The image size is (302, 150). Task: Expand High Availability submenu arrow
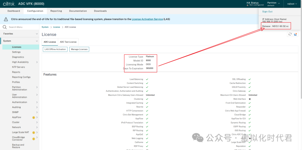click(37, 62)
